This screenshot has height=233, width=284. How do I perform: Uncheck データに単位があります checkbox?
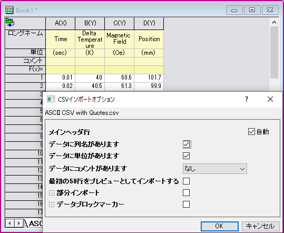coord(187,156)
